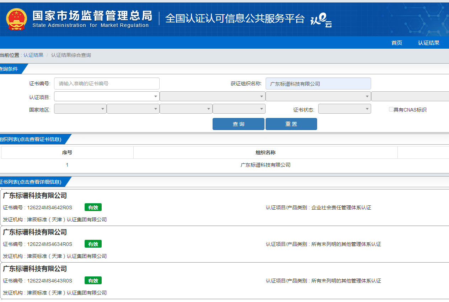This screenshot has width=449, height=302.
Task: Open 认证结果 navigation menu item
Action: click(428, 43)
